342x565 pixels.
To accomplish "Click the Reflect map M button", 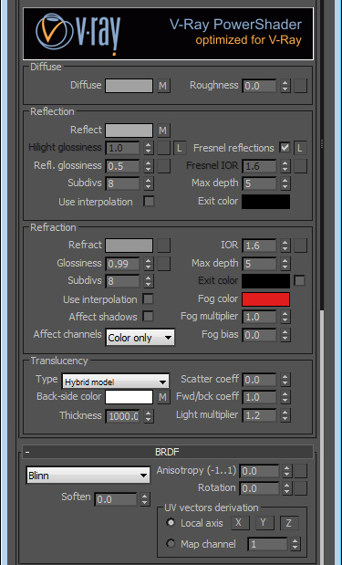I will (163, 131).
